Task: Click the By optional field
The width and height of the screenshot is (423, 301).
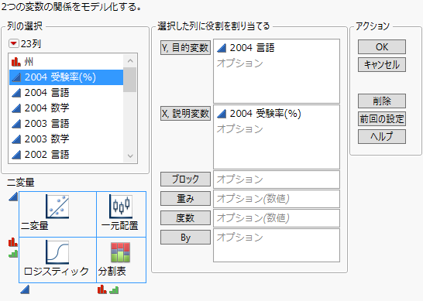Action: [277, 245]
